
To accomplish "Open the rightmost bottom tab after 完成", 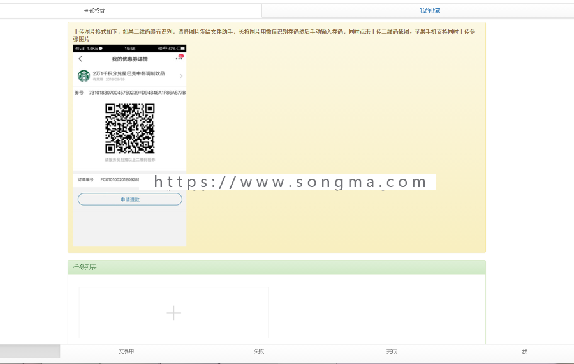I will [524, 351].
